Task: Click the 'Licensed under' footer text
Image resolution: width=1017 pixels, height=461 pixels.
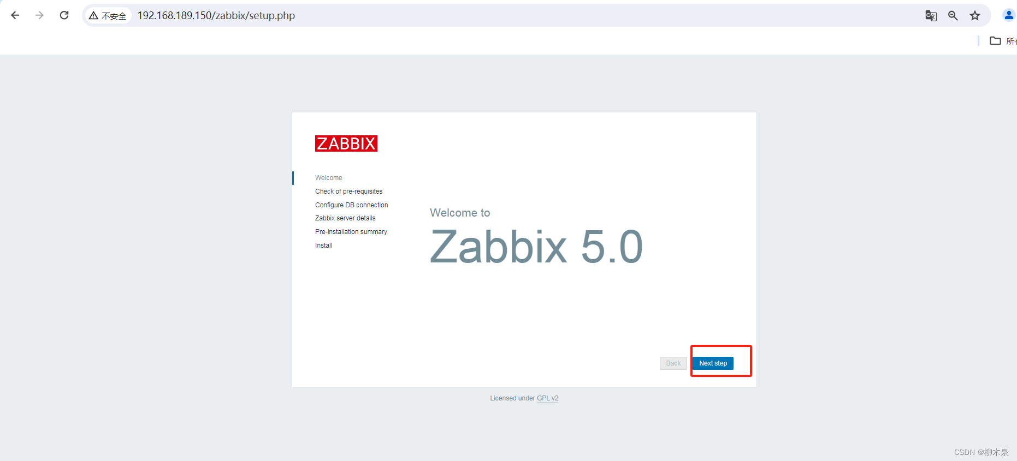Action: coord(512,398)
